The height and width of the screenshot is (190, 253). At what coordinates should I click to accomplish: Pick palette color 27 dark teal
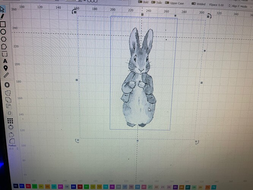click(x=188, y=187)
